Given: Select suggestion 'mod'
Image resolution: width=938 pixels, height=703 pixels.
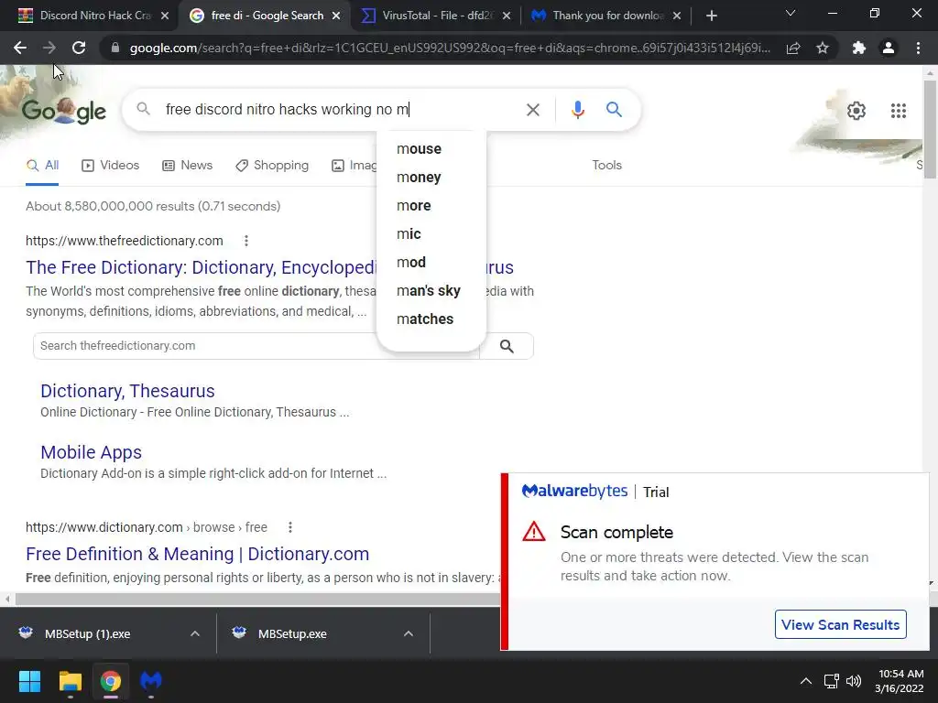Looking at the screenshot, I should coord(431,263).
